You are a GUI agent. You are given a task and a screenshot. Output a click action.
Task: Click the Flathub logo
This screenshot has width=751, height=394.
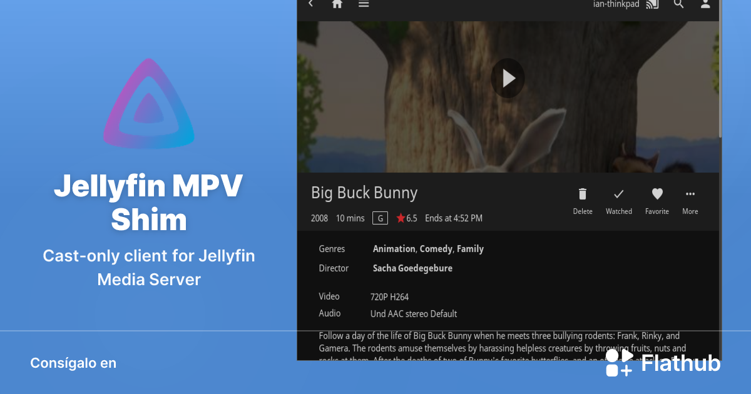(663, 363)
